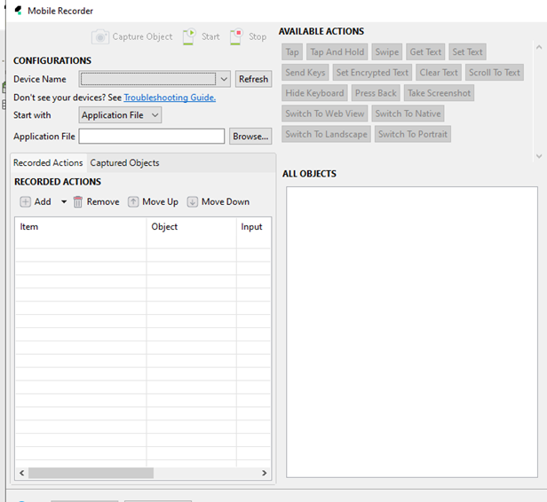Click the Add plus icon
Screen dimensions: 547x502
click(25, 201)
